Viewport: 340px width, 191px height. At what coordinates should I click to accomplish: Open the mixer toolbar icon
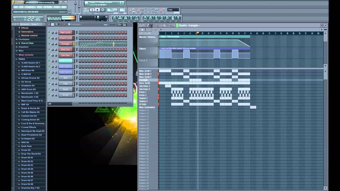(x=137, y=18)
